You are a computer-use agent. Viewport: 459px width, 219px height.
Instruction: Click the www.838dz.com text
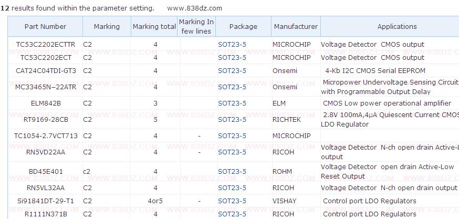[194, 8]
